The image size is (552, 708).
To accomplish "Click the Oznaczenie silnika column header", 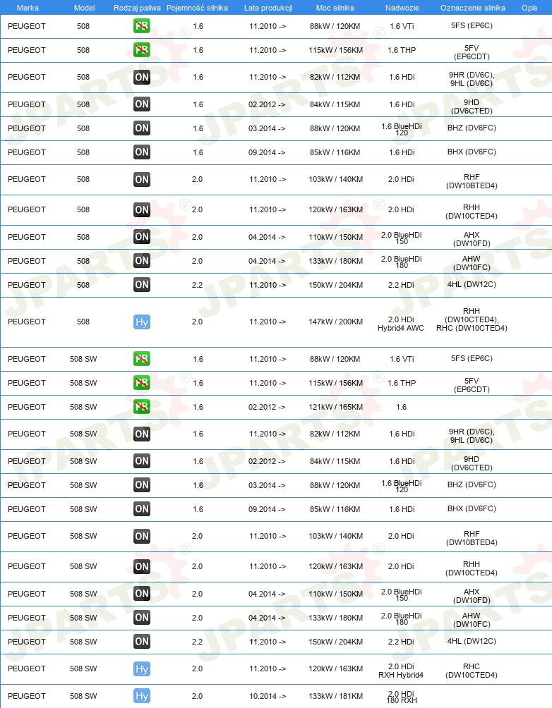I will click(472, 8).
